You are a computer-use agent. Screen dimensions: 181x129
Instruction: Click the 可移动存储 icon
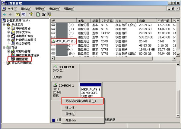click(x=13, y=51)
